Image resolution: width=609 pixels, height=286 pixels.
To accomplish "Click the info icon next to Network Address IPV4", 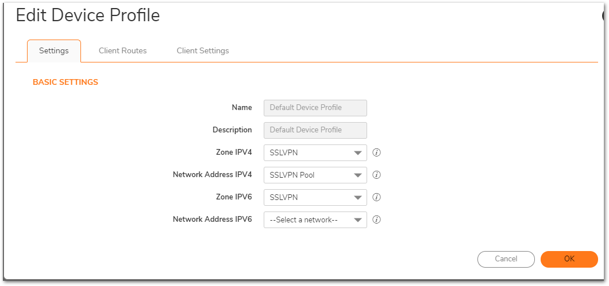I will point(377,175).
